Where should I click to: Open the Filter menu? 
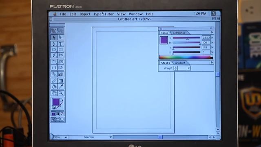point(109,14)
